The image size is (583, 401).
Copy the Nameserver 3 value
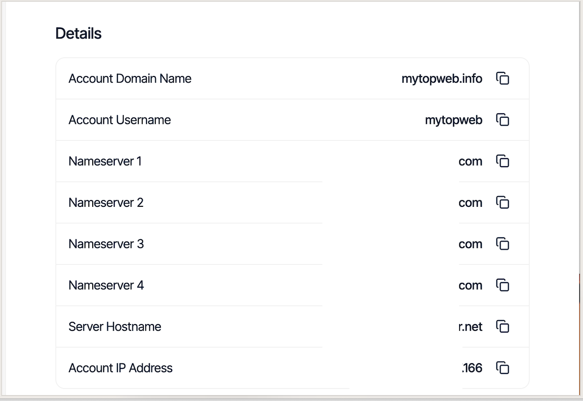click(x=503, y=244)
